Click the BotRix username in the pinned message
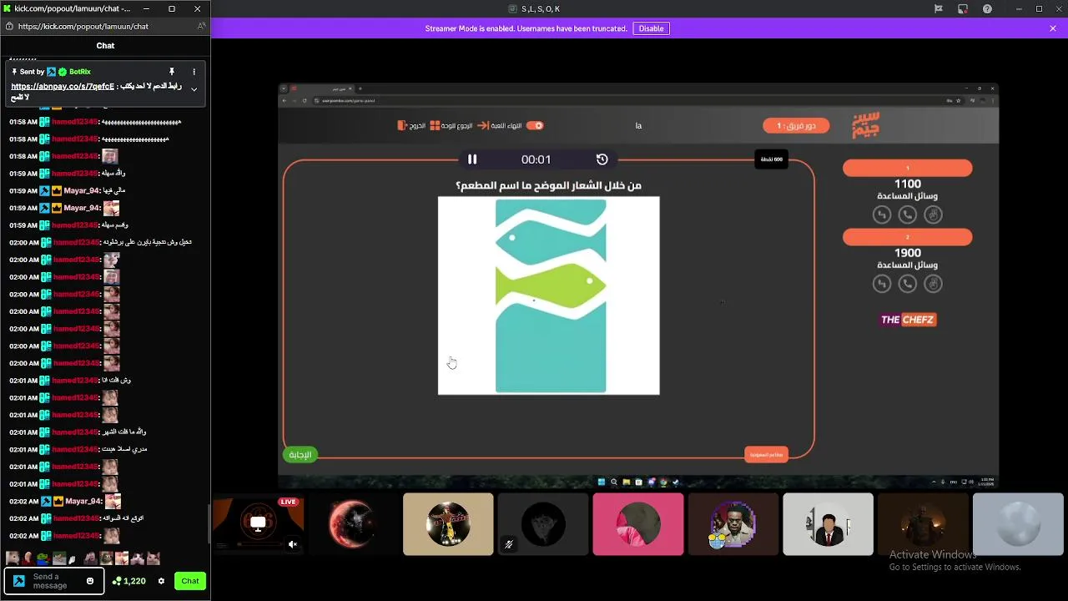Image resolution: width=1068 pixels, height=601 pixels. pyautogui.click(x=80, y=72)
